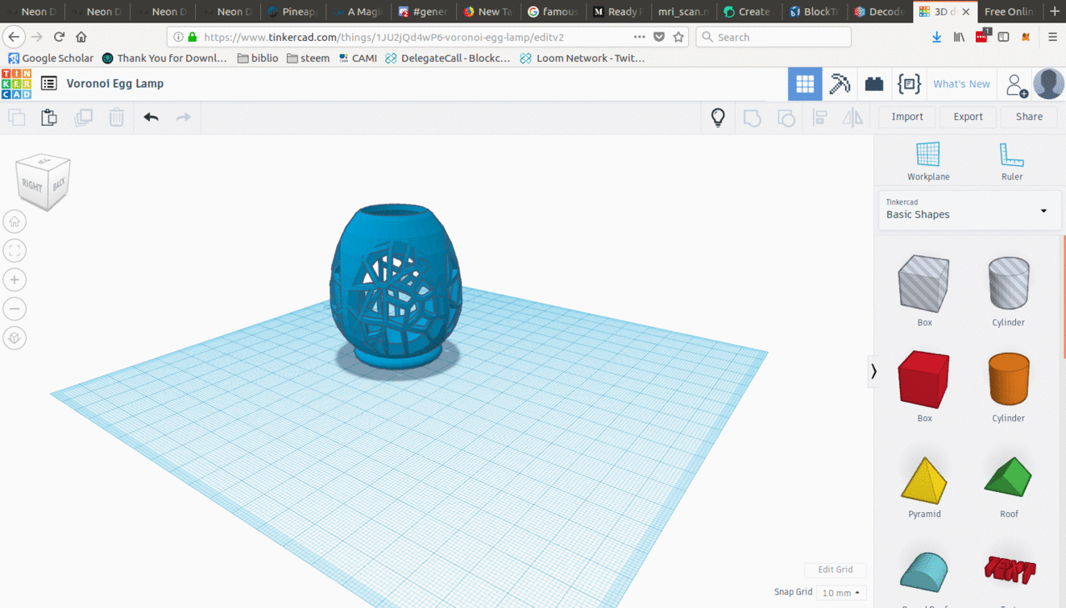1066x608 pixels.
Task: Select the orange Cylinder shape
Action: 1009,379
